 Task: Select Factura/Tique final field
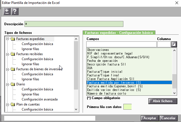pyautogui.click(x=129, y=75)
